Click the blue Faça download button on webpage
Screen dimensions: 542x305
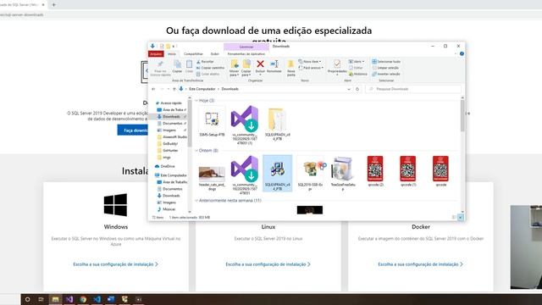[x=133, y=130]
